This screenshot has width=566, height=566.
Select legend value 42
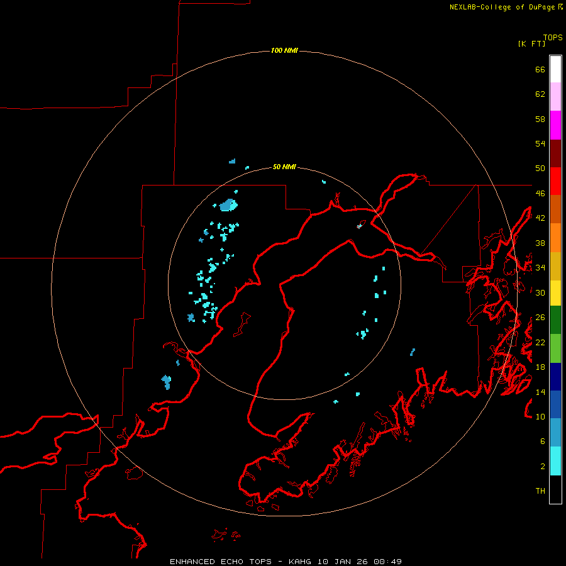click(x=540, y=218)
